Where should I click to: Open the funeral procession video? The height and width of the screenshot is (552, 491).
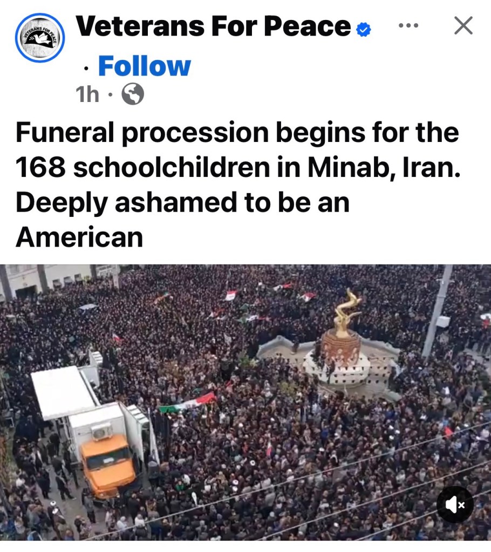245,402
